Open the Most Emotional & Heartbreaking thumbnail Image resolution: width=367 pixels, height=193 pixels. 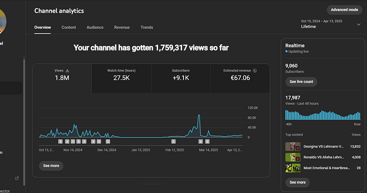293,168
